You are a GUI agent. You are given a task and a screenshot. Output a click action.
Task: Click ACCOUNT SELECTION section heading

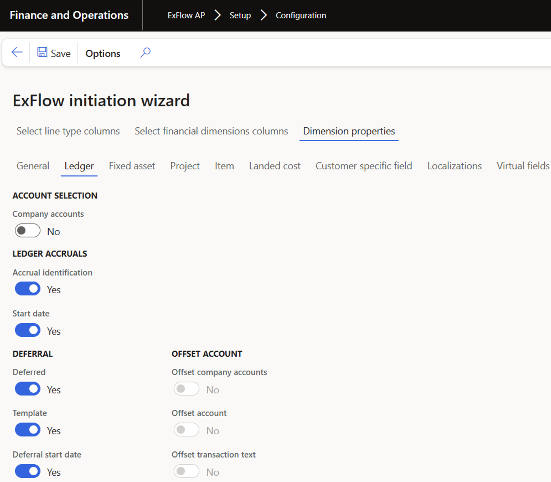coord(55,195)
